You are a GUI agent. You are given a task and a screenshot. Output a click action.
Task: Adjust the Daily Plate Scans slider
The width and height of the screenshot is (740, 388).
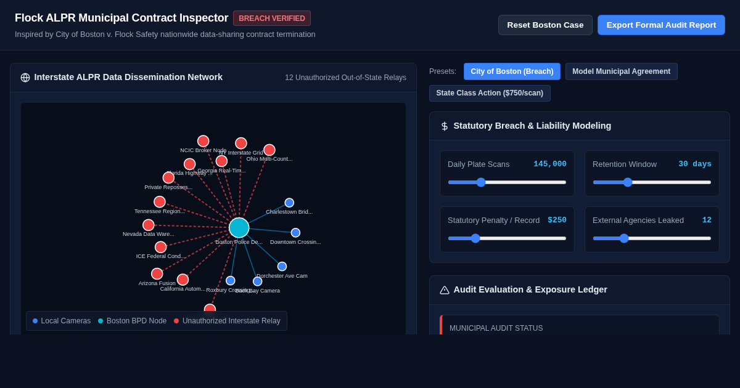507,182
